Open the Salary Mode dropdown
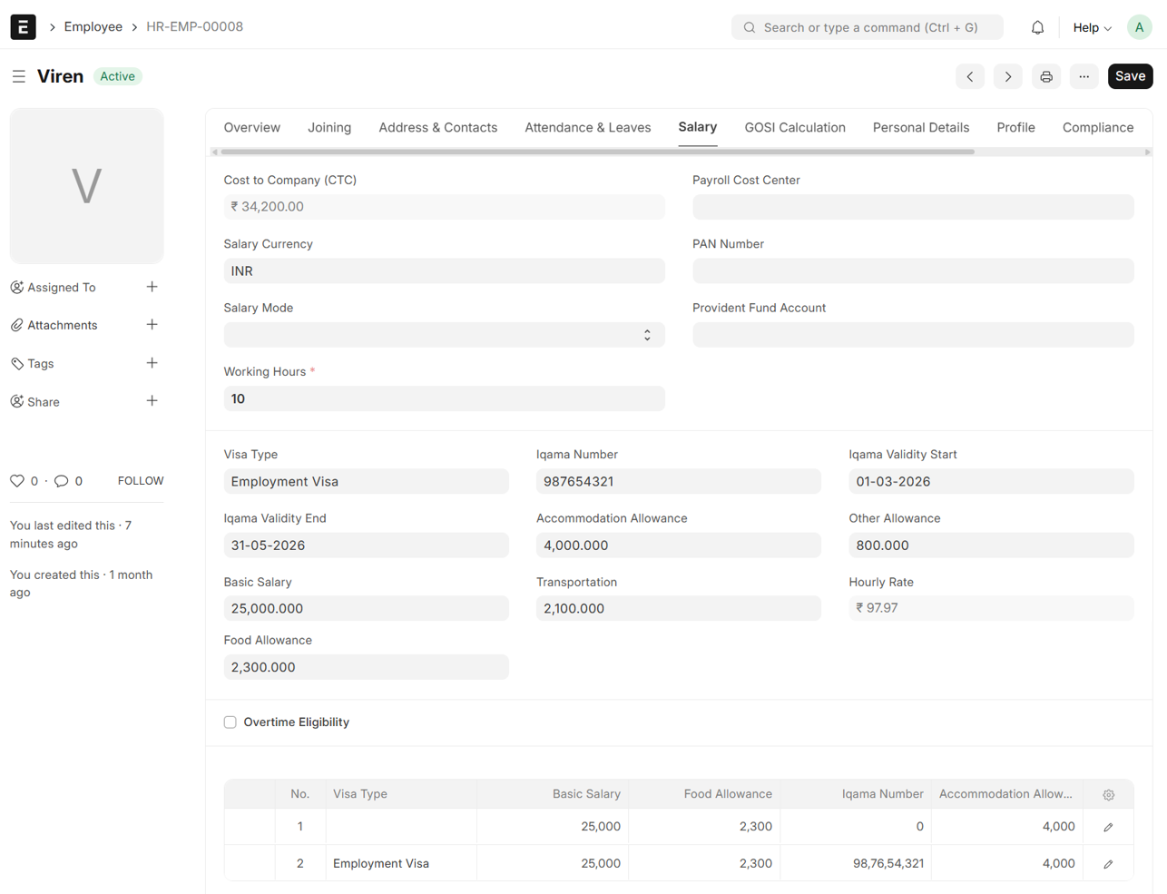 pos(444,335)
